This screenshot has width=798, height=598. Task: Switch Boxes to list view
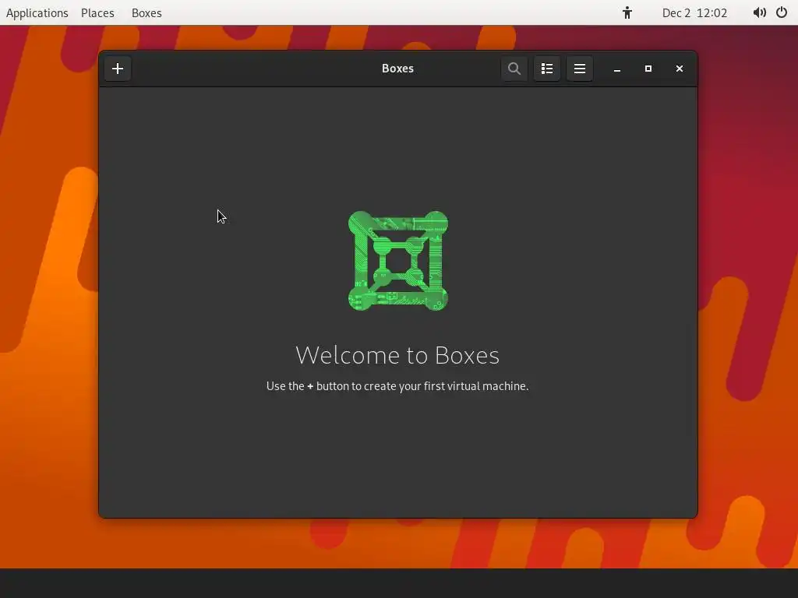tap(547, 69)
